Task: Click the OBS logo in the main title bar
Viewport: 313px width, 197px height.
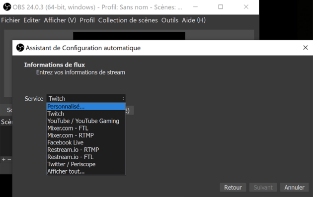Action: 7,7
